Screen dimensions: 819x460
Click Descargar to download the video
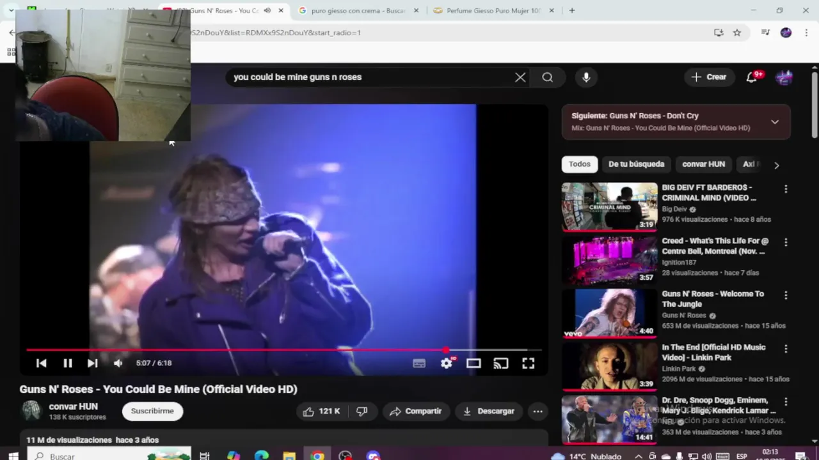[489, 411]
